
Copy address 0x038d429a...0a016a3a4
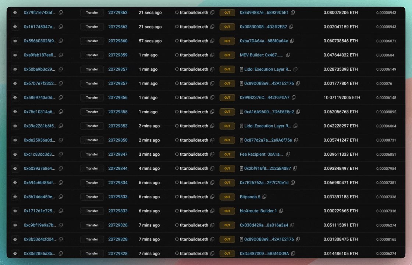(x=292, y=225)
